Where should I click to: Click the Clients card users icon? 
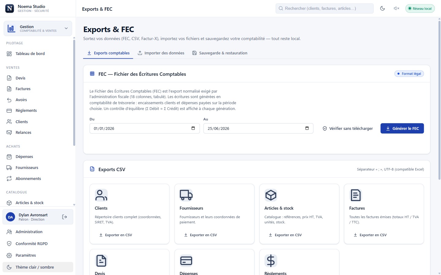(x=101, y=195)
